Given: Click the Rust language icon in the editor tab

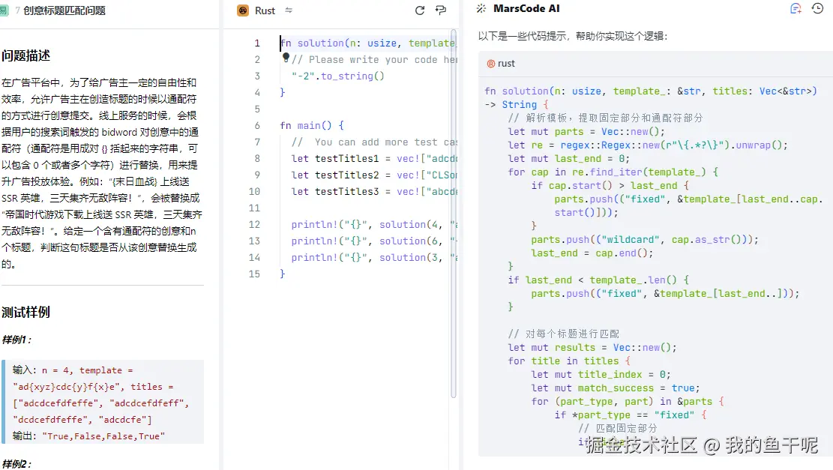Looking at the screenshot, I should click(243, 10).
